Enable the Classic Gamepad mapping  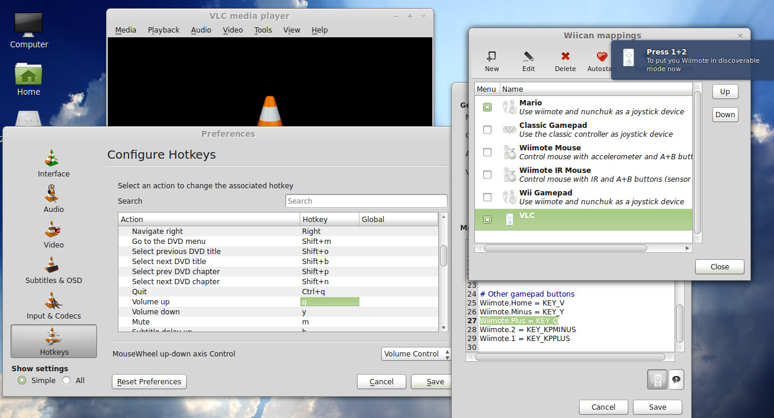point(487,129)
